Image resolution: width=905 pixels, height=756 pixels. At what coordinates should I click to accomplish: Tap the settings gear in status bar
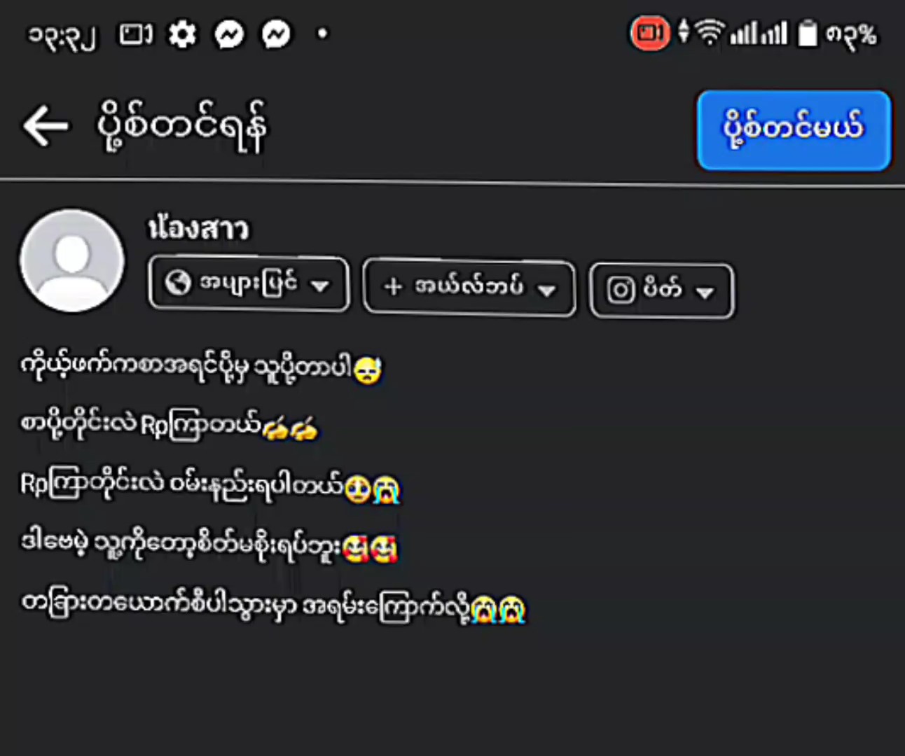(x=182, y=34)
